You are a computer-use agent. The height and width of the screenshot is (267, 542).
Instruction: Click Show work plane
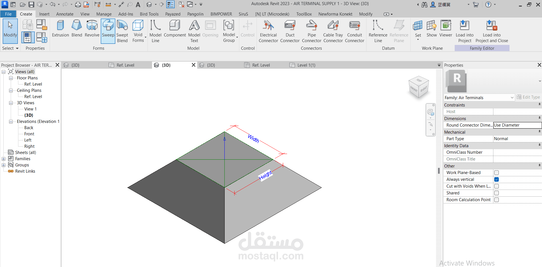(x=432, y=29)
